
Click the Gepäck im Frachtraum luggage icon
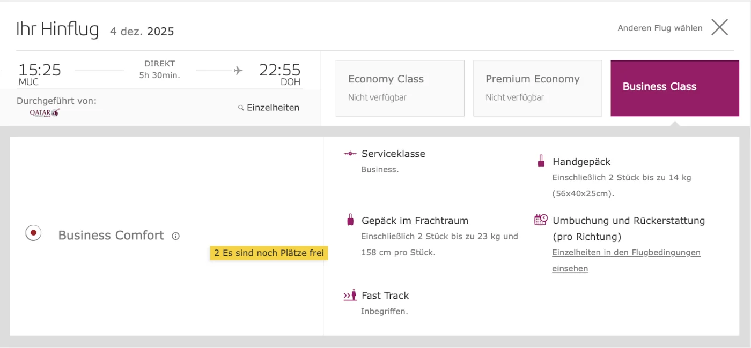point(350,220)
